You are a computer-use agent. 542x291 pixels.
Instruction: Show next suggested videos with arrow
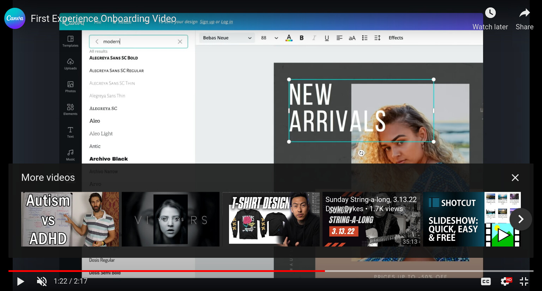[521, 219]
